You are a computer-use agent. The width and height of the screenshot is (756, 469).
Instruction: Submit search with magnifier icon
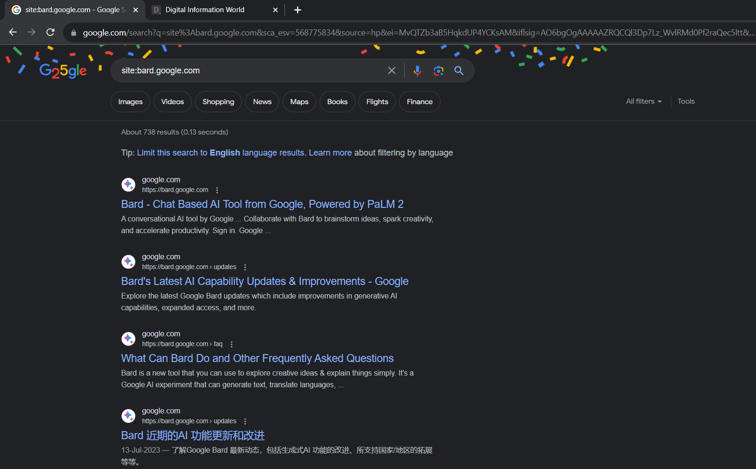pyautogui.click(x=459, y=71)
